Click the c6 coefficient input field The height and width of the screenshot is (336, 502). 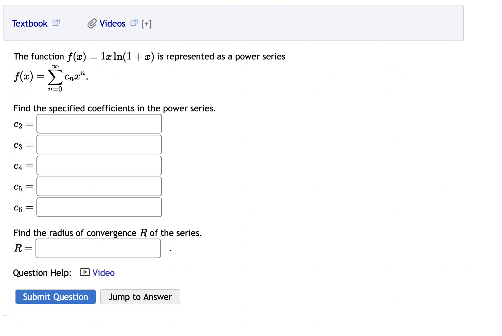(99, 207)
